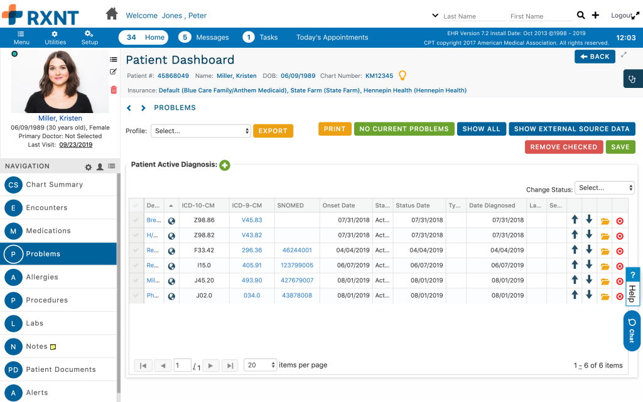The height and width of the screenshot is (402, 643).
Task: Click the red trash icon to delete patient photo
Action: 113,90
